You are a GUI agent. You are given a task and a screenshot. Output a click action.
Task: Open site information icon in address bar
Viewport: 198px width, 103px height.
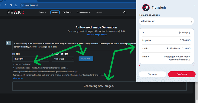(x=22, y=5)
